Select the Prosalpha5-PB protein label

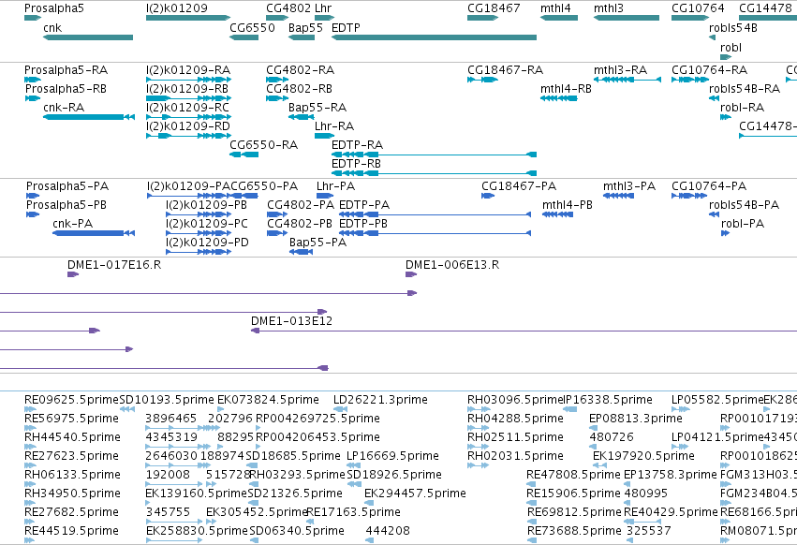point(66,205)
